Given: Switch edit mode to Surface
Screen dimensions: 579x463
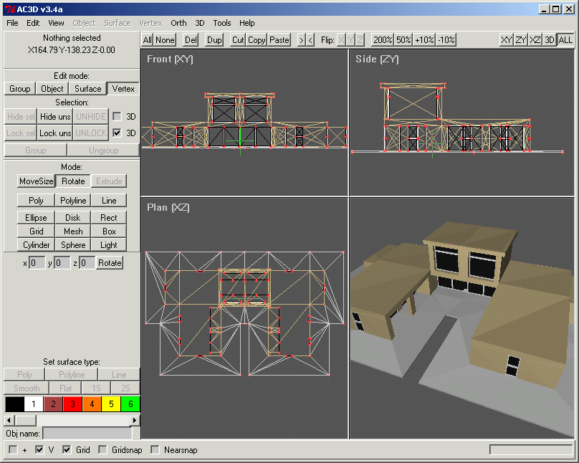Looking at the screenshot, I should pos(88,89).
